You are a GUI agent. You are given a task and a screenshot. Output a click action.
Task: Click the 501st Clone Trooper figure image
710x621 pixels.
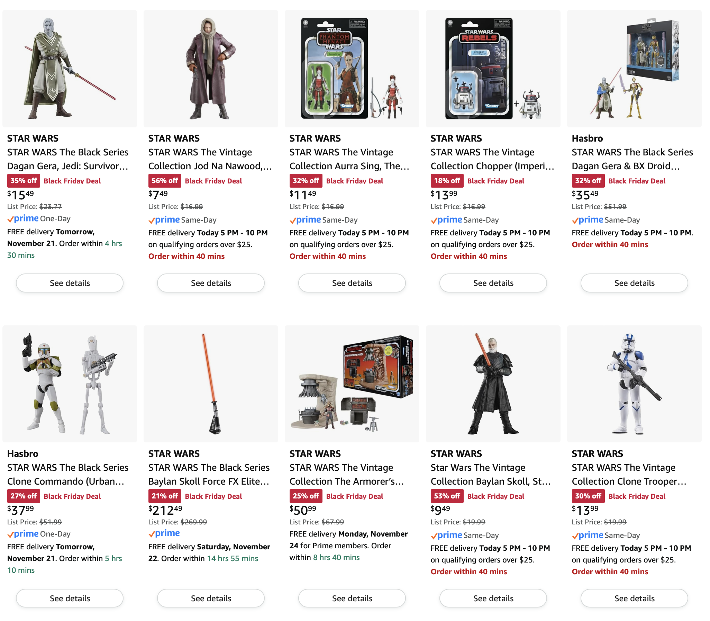click(x=634, y=384)
